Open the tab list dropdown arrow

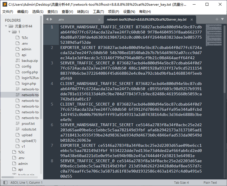tap(222, 19)
